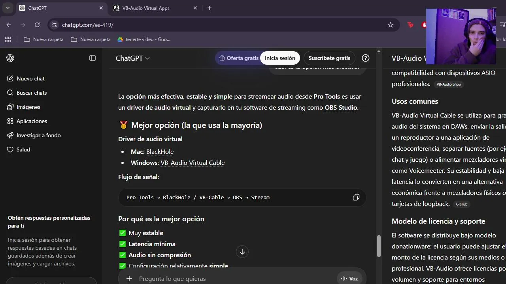
Task: Click the Inicia sesión button
Action: pos(280,58)
